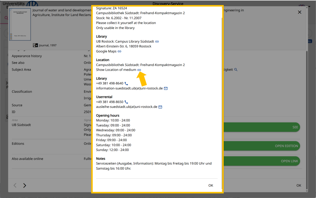Click the journal media type icon
The height and width of the screenshot is (198, 316).
35,45
